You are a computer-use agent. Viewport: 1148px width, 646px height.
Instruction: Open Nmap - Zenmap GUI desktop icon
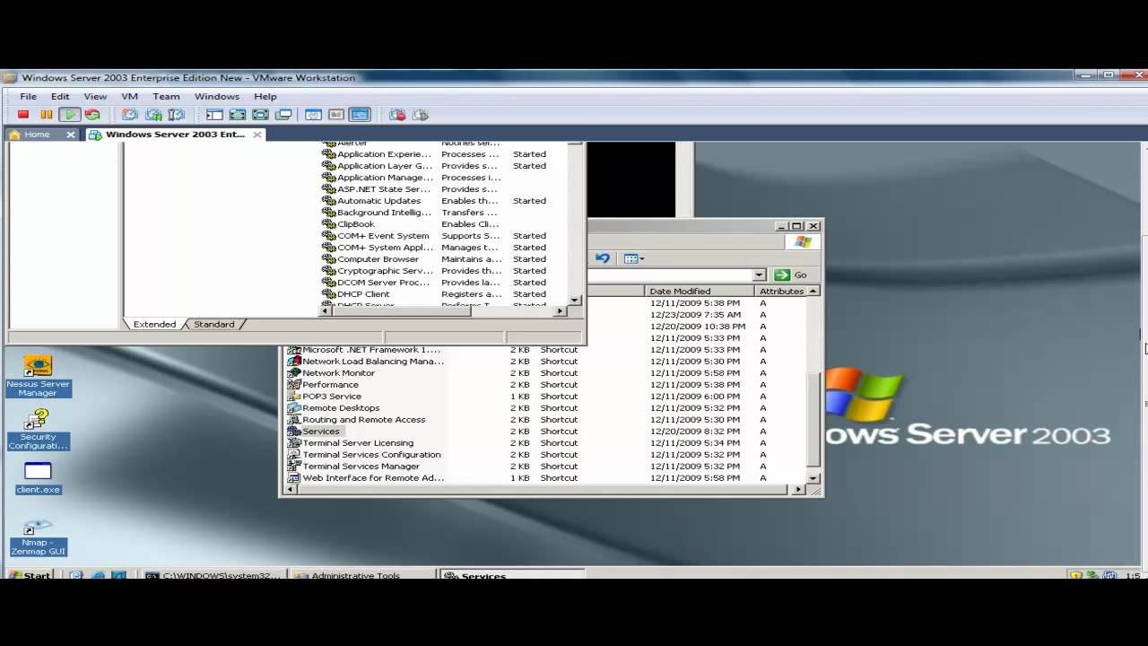pos(38,537)
